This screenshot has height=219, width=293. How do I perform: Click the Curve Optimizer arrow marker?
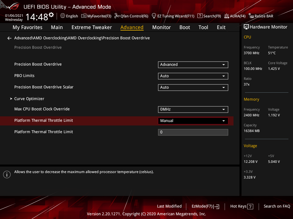coord(11,99)
